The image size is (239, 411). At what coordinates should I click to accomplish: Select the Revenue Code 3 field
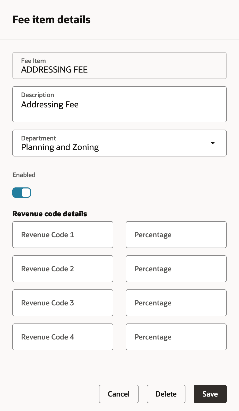point(63,303)
